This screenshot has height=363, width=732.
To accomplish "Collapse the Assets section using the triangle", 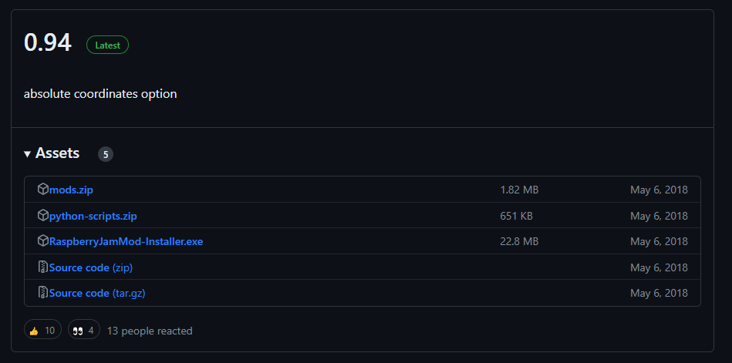I will point(27,154).
